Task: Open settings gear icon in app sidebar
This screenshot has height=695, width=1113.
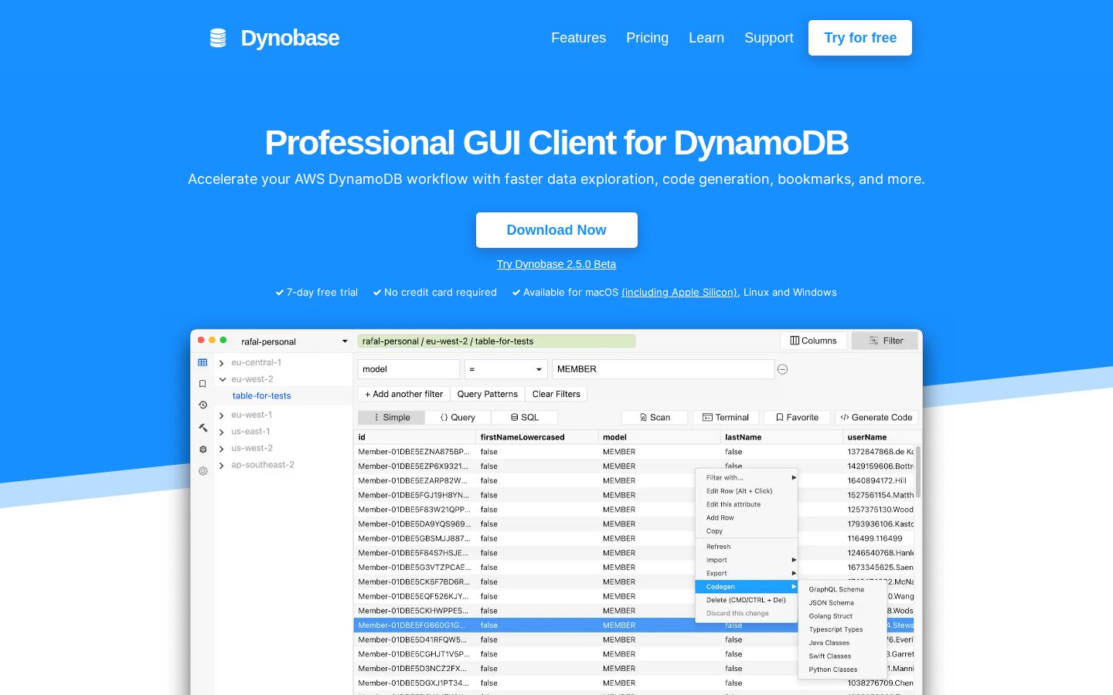Action: pyautogui.click(x=203, y=470)
